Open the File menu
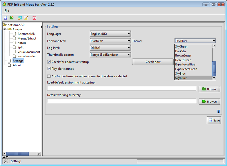227x166 pixels. [x=7, y=11]
